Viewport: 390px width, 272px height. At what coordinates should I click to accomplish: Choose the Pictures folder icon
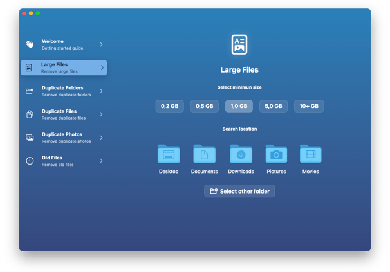(x=276, y=154)
